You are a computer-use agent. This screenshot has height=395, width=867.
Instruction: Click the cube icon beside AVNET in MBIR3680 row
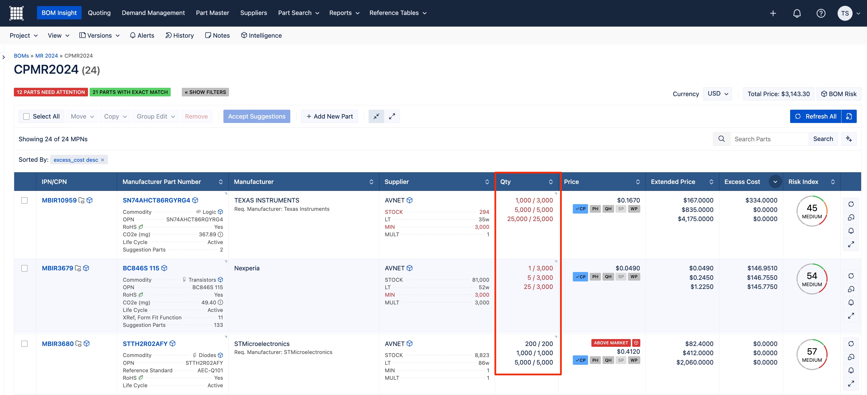coord(410,343)
